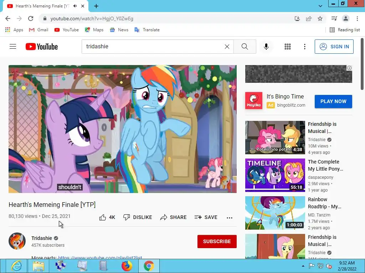
Task: Dislike the video
Action: [138, 217]
